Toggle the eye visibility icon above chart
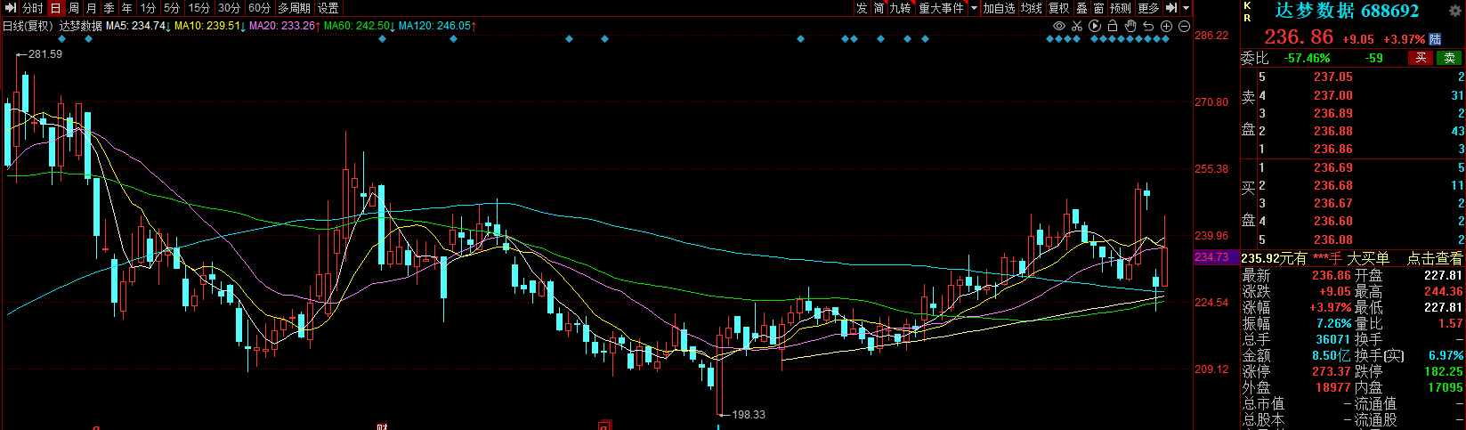 click(x=1059, y=27)
